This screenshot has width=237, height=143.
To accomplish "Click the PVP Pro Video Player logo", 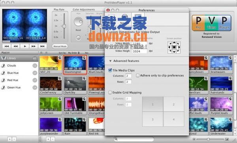I will pos(211,23).
